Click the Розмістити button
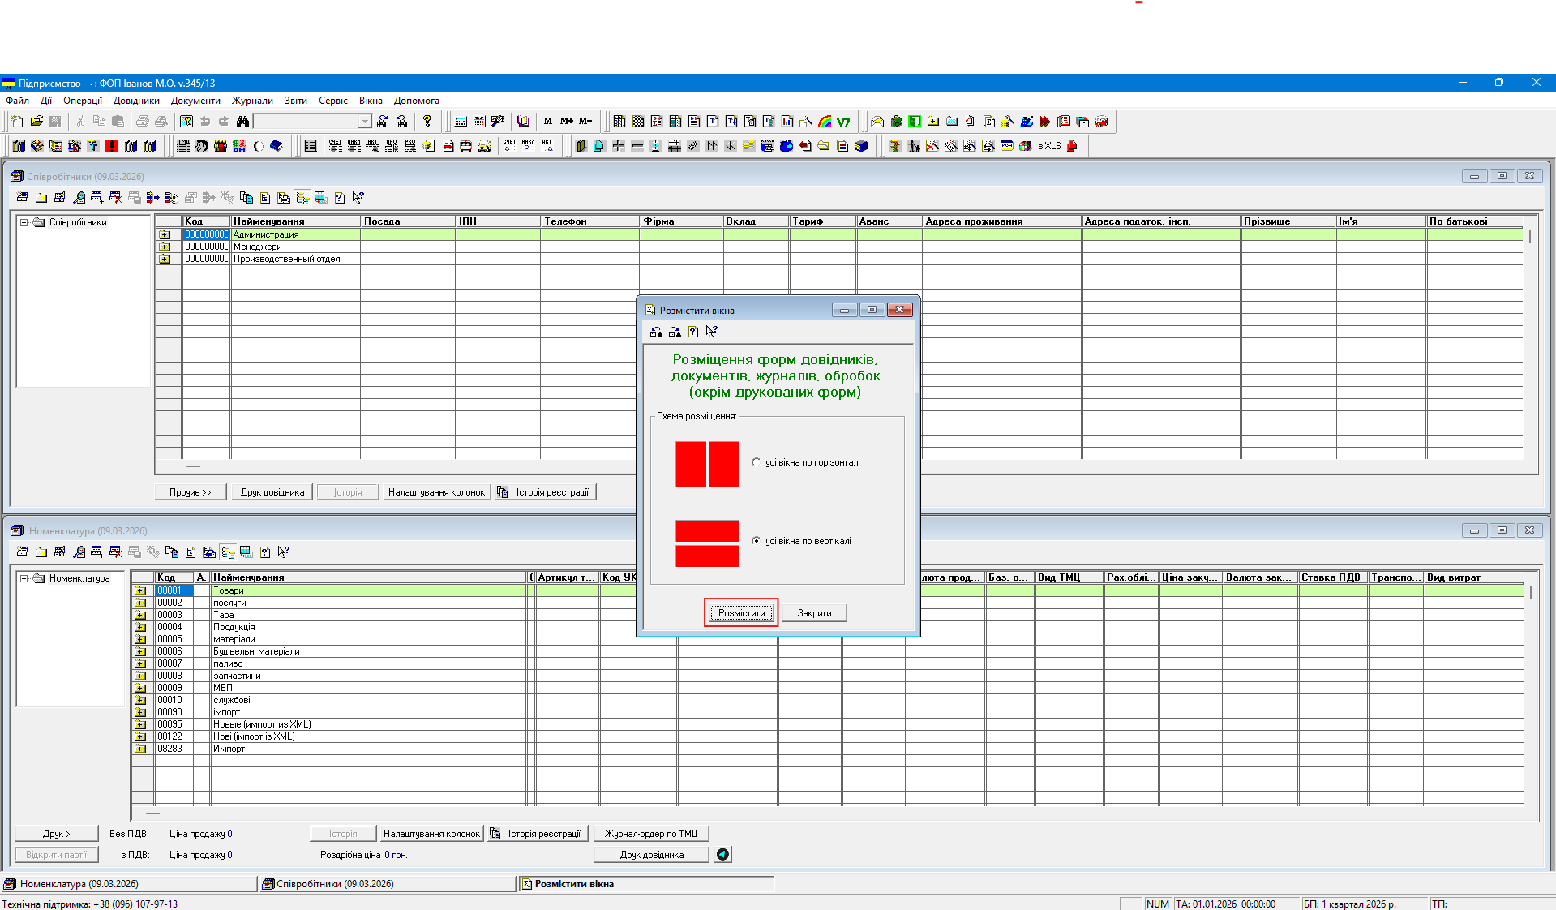The height and width of the screenshot is (910, 1556). 741,613
